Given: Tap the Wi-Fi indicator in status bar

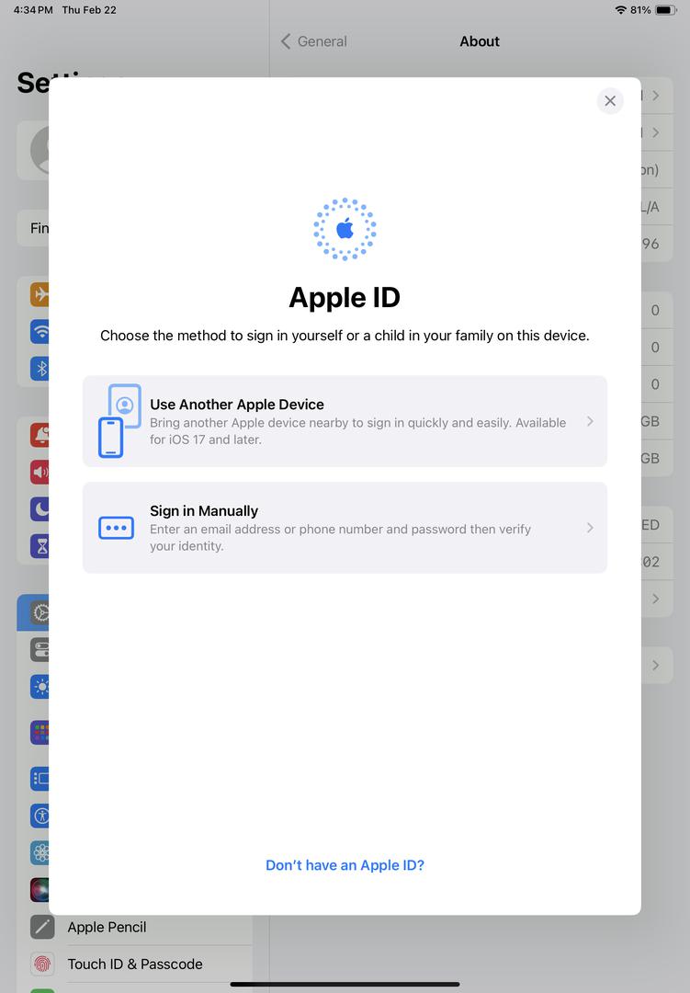Looking at the screenshot, I should click(x=620, y=10).
